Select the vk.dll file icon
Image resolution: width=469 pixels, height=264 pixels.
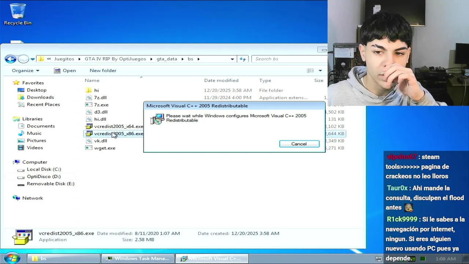pos(88,141)
